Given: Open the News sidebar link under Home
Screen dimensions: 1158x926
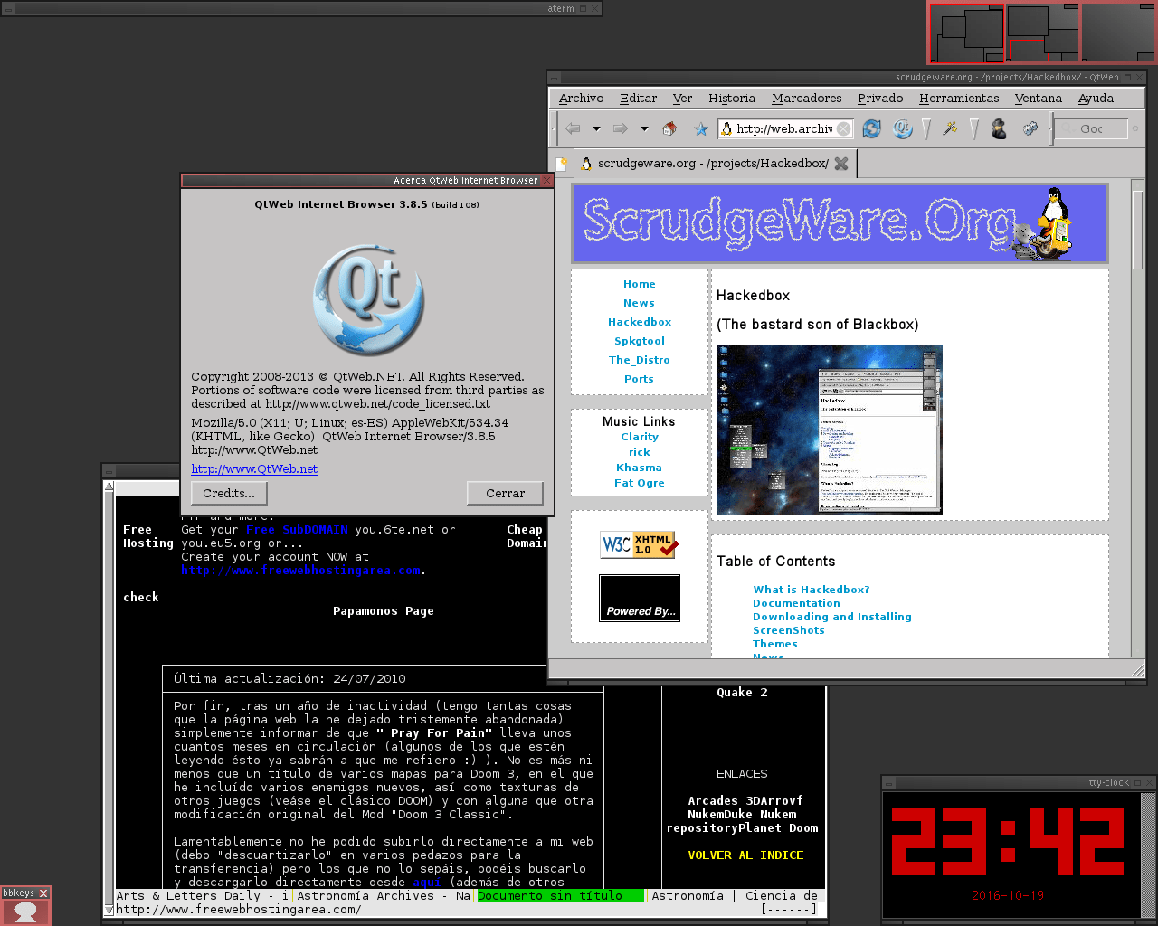Looking at the screenshot, I should tap(639, 303).
